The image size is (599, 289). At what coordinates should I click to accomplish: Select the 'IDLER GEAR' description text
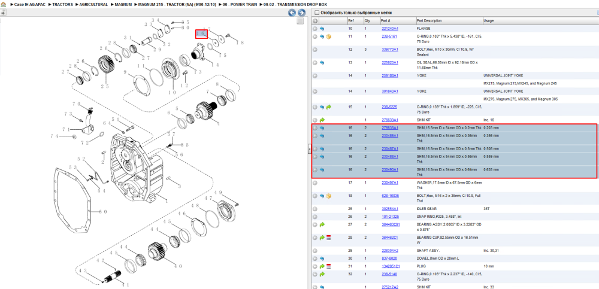426,209
